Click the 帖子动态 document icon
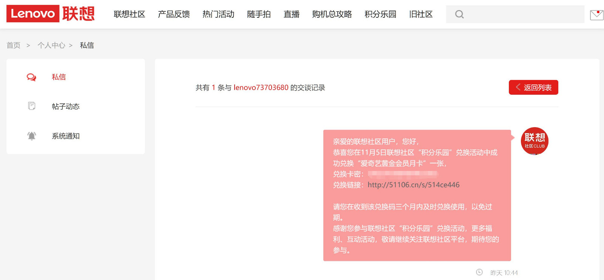Viewport: 604px width, 280px height. [x=32, y=106]
